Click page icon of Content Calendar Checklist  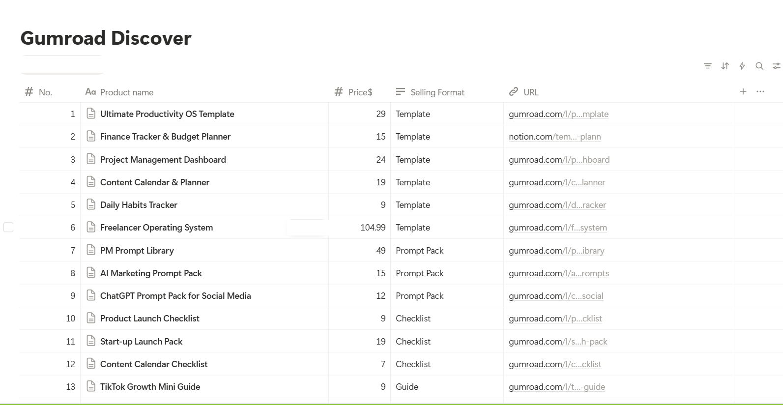[x=91, y=364]
